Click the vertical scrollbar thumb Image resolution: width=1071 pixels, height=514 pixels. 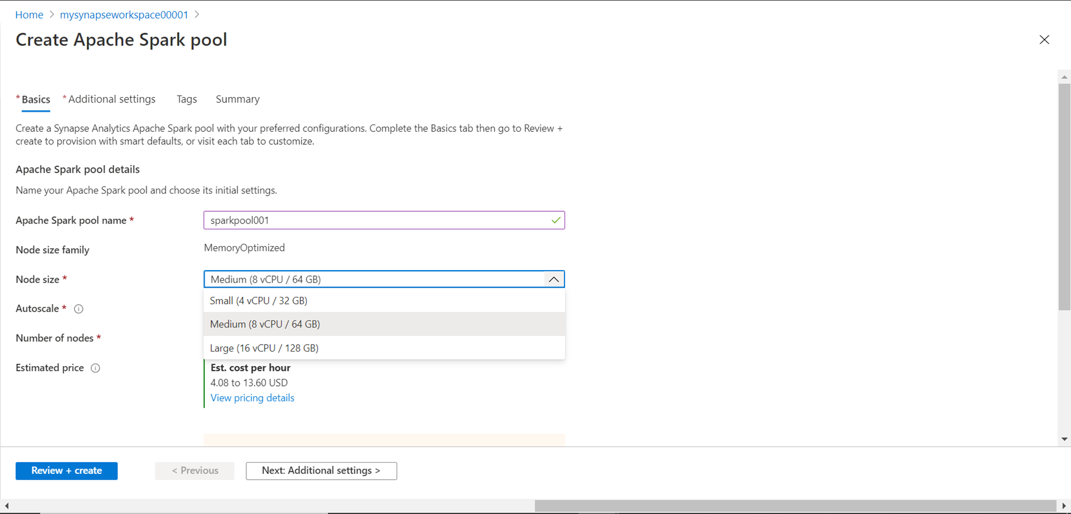1064,196
